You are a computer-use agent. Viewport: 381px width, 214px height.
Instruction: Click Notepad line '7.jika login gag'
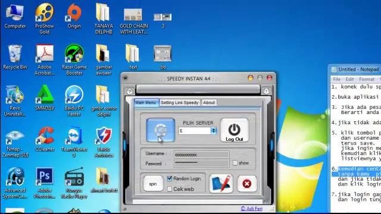pyautogui.click(x=356, y=194)
